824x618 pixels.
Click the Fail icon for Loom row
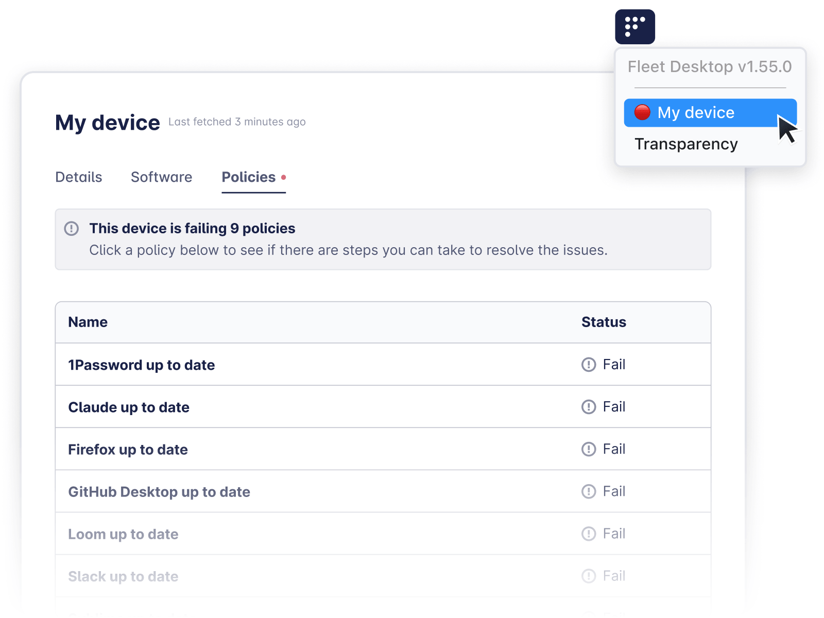pos(589,534)
